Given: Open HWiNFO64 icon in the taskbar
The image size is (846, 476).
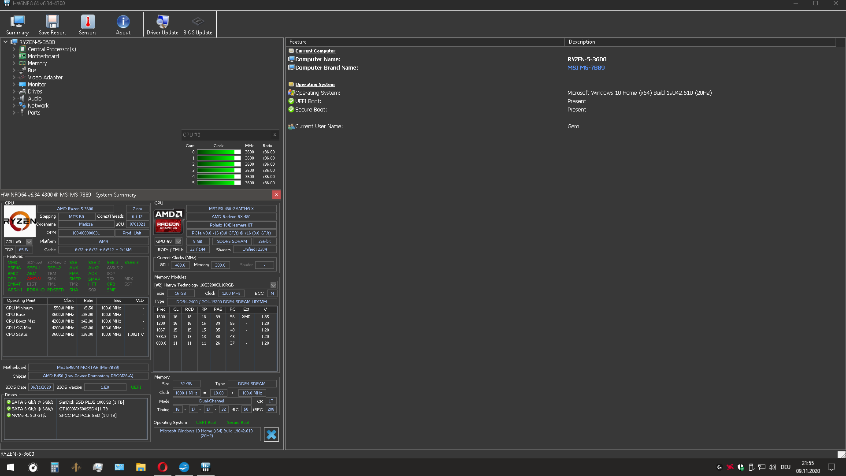Looking at the screenshot, I should tap(205, 467).
